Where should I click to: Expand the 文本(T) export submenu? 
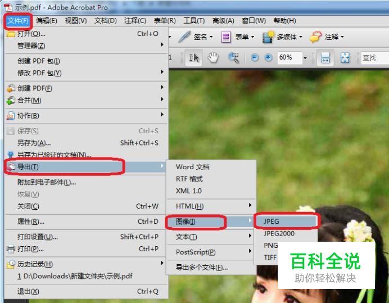211,237
